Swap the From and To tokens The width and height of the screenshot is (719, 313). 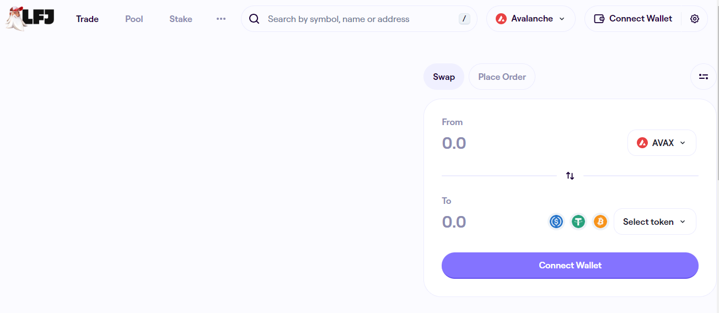tap(570, 176)
